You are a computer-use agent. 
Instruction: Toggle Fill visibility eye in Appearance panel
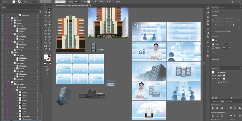[213, 79]
